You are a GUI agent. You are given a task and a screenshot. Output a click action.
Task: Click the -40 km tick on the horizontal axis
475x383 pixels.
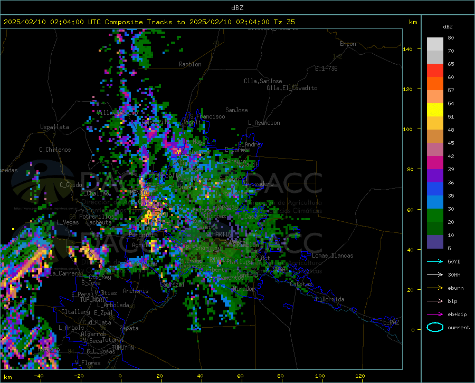tap(39, 376)
